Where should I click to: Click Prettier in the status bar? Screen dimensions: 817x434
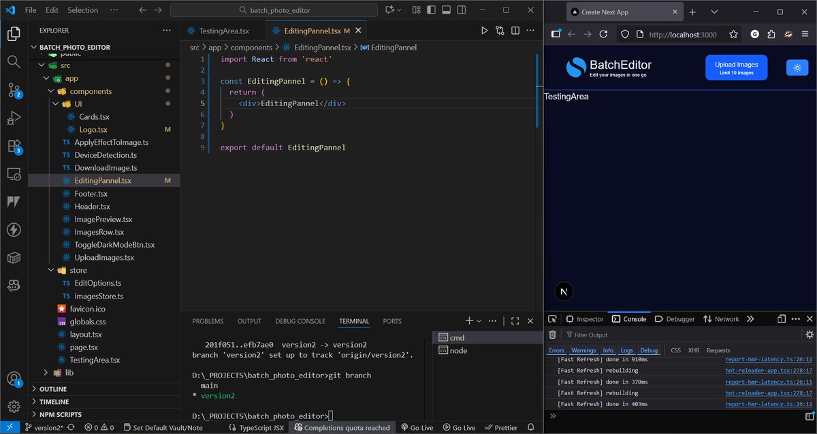click(x=501, y=427)
